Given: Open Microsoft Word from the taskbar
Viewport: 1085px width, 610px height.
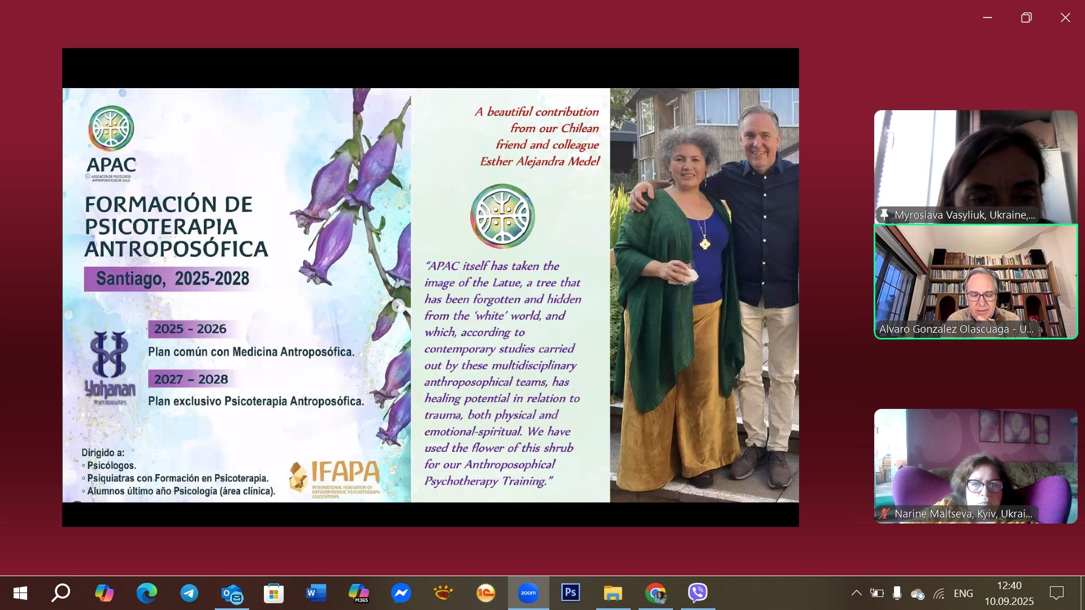Looking at the screenshot, I should coord(316,593).
